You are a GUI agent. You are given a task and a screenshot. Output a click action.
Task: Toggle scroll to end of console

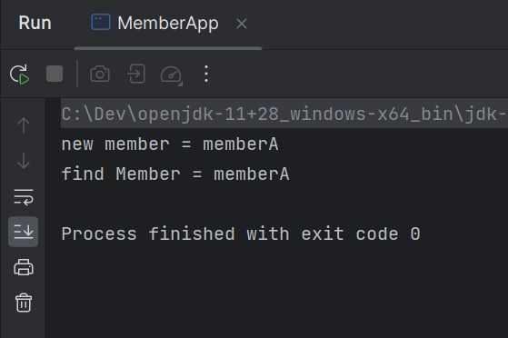pos(24,232)
